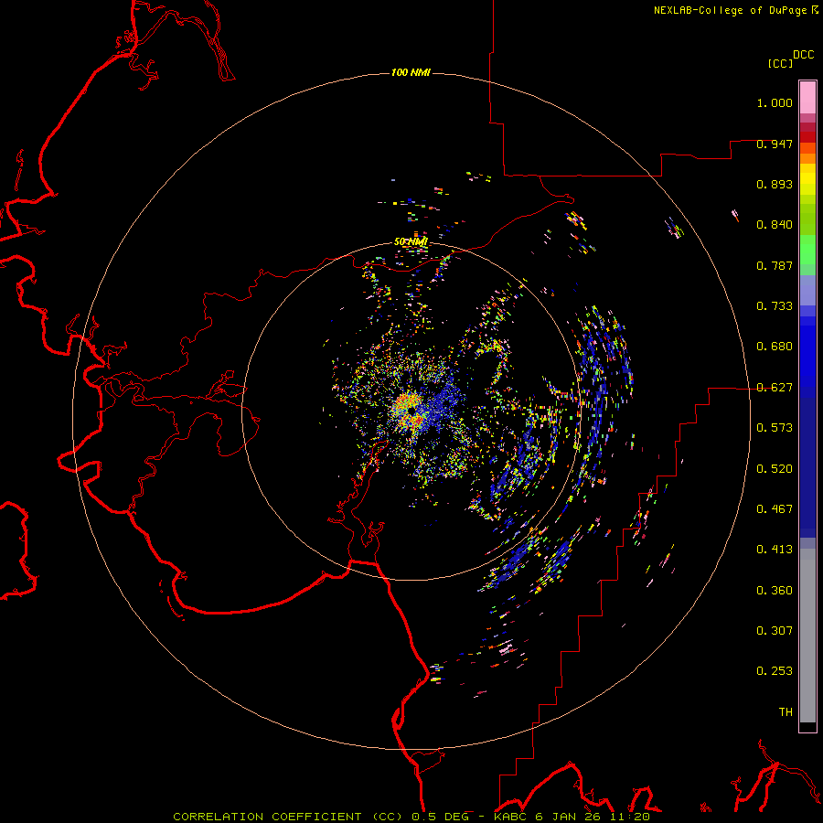
Task: Click the 0.733 scale value
Action: (x=775, y=306)
